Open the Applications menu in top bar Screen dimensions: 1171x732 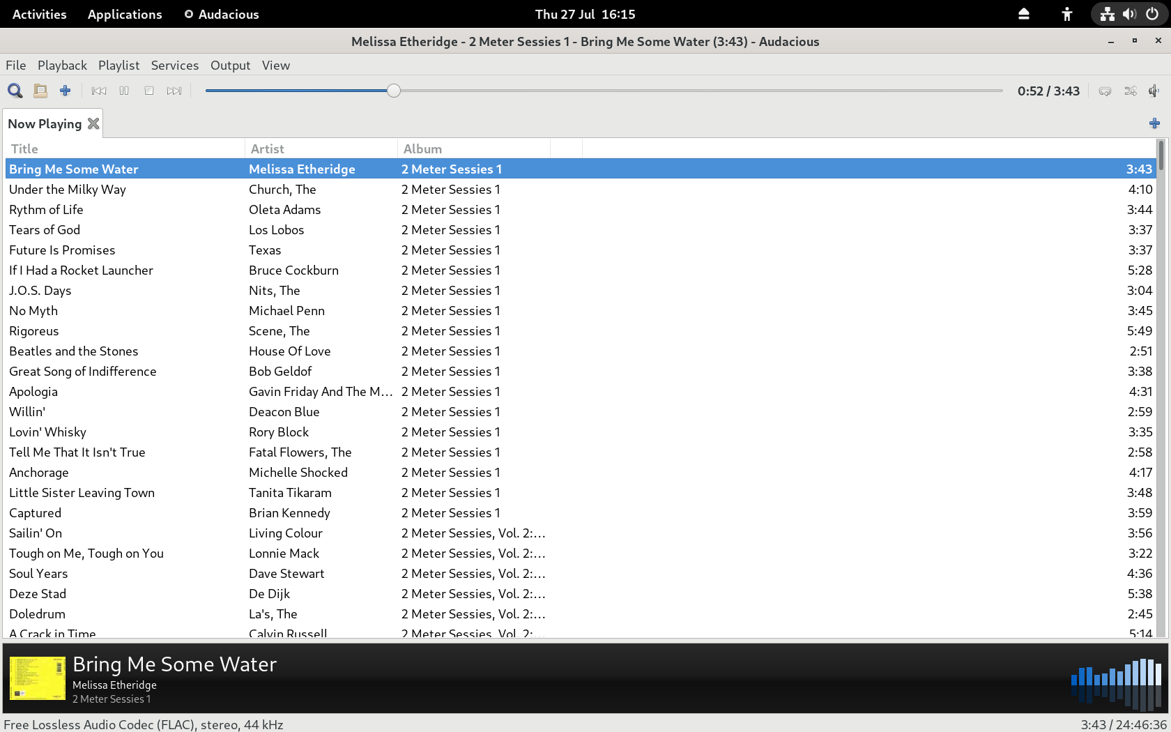point(125,14)
